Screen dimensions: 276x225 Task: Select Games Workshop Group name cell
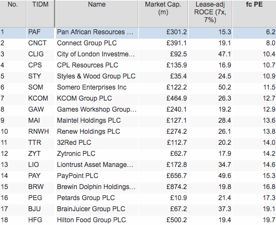click(97, 111)
